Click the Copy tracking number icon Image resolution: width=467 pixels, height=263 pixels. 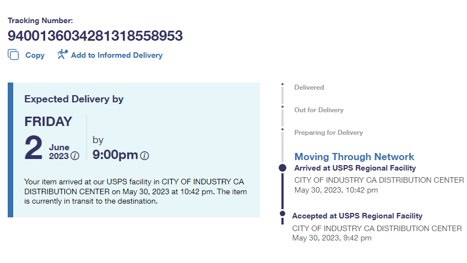13,54
